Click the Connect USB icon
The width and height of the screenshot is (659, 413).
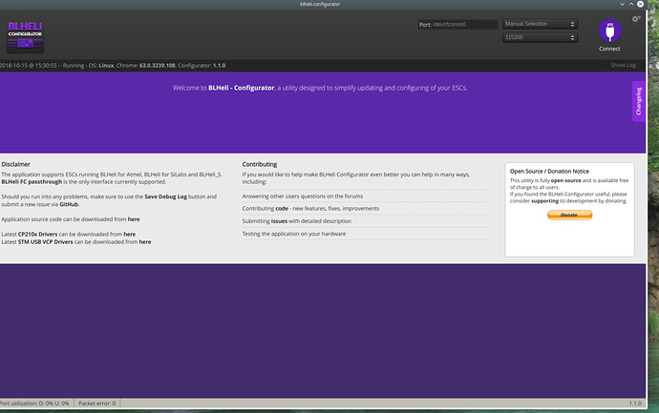tap(609, 31)
